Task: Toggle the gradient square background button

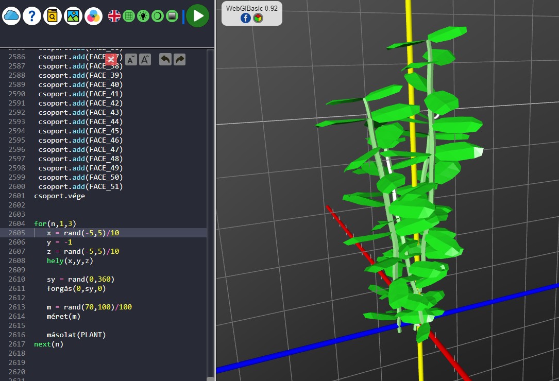Action: click(172, 16)
